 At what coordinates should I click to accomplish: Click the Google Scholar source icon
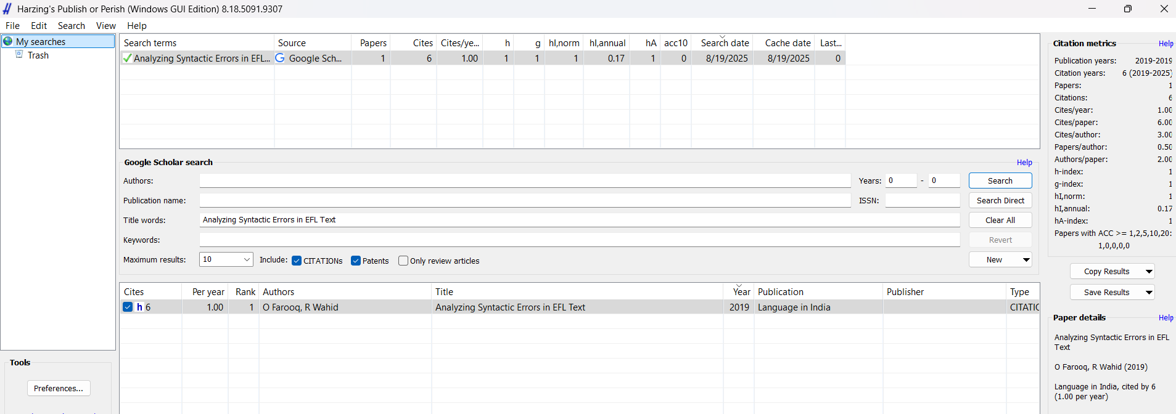coord(280,58)
